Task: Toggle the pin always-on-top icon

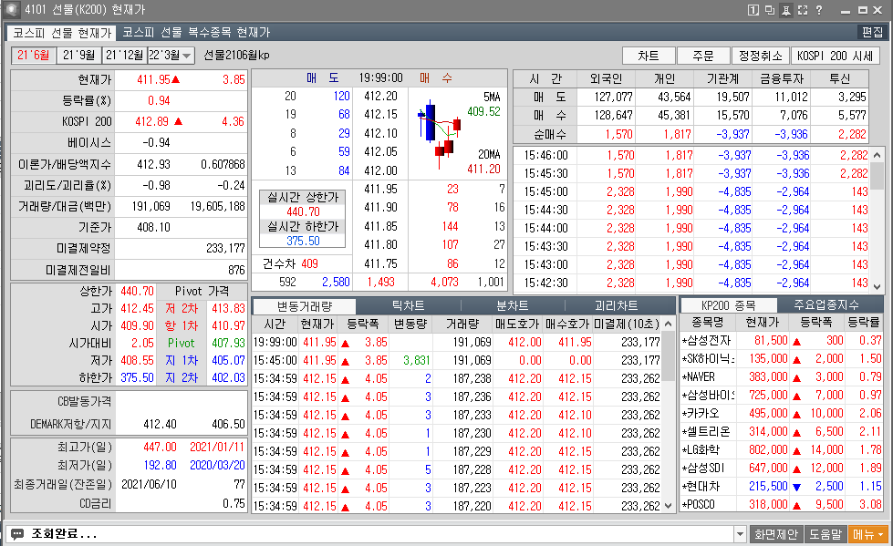Action: coord(786,10)
